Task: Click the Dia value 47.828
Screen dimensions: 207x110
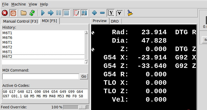Action: [x=154, y=41]
